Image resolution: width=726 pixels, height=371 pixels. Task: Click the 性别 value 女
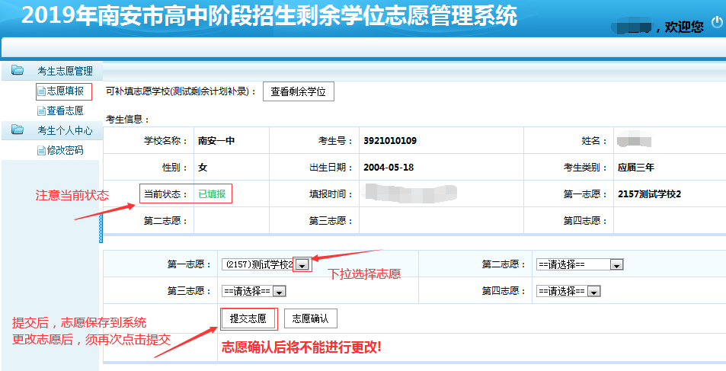click(203, 168)
